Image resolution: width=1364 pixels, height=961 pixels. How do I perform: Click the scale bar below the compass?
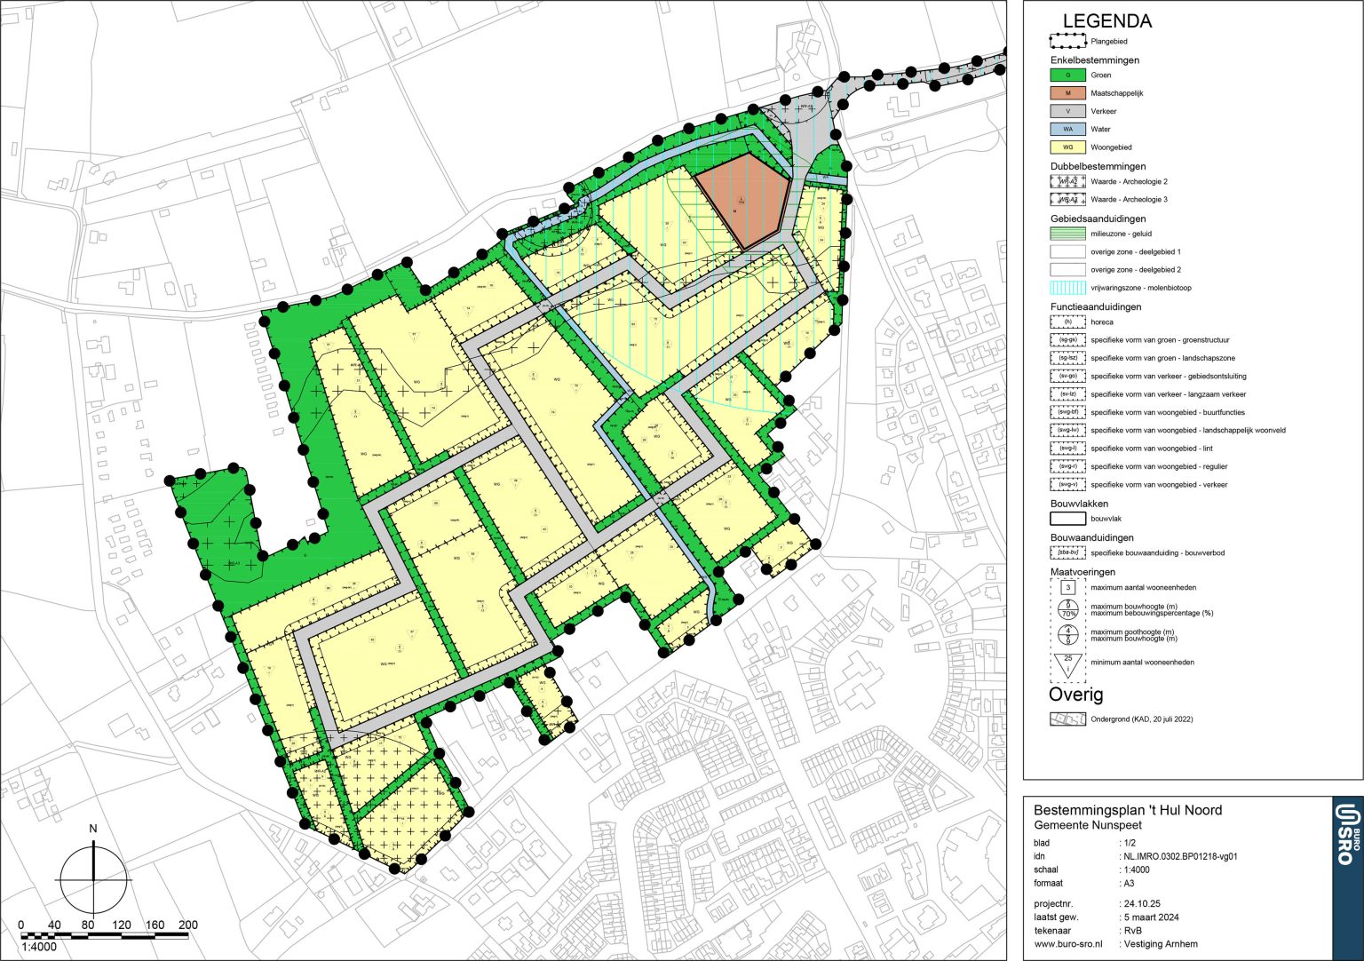point(105,935)
